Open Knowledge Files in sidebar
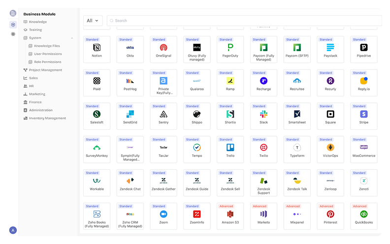390x244 pixels. click(x=47, y=46)
